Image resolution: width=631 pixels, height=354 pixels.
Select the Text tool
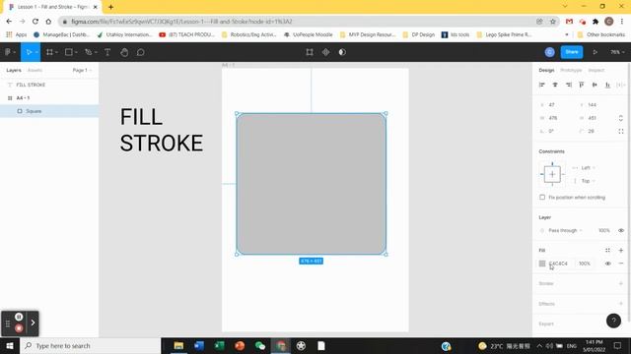pyautogui.click(x=107, y=52)
